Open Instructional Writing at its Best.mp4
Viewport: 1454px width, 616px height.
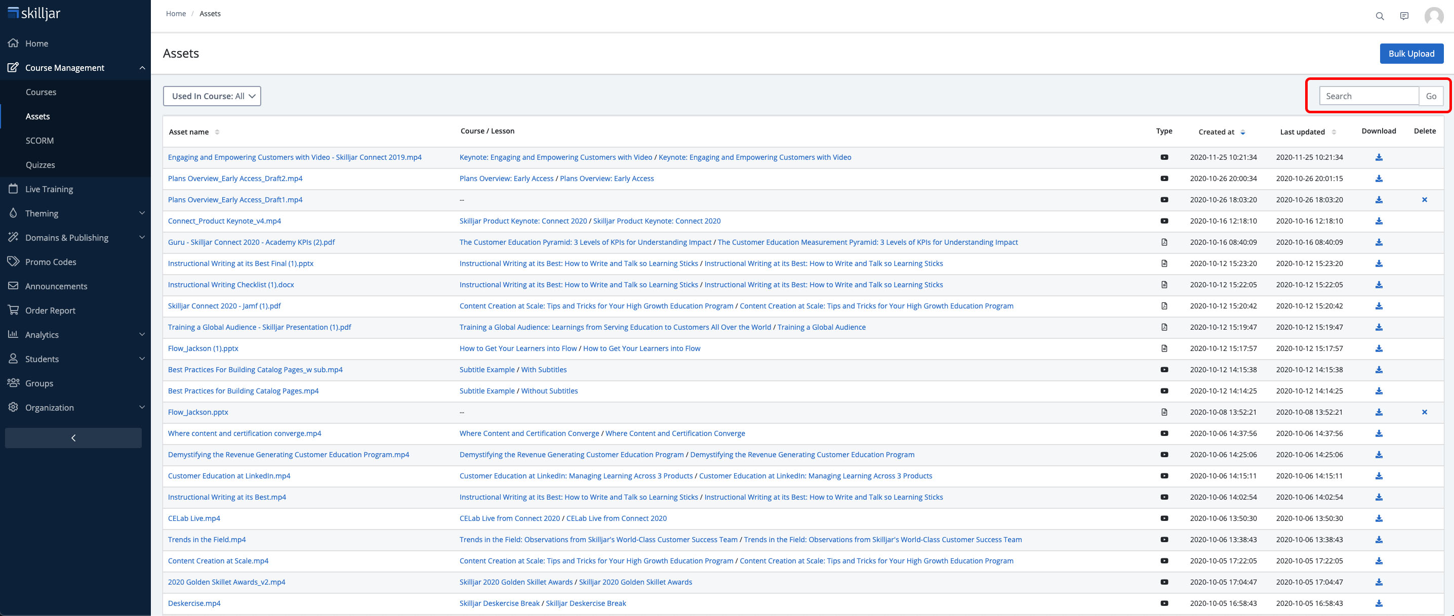coord(227,498)
